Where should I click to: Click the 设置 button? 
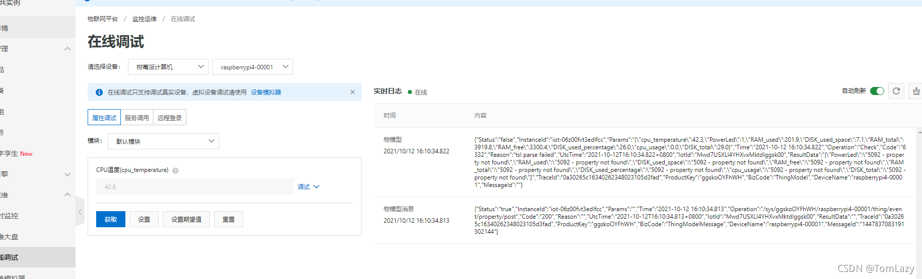[144, 219]
